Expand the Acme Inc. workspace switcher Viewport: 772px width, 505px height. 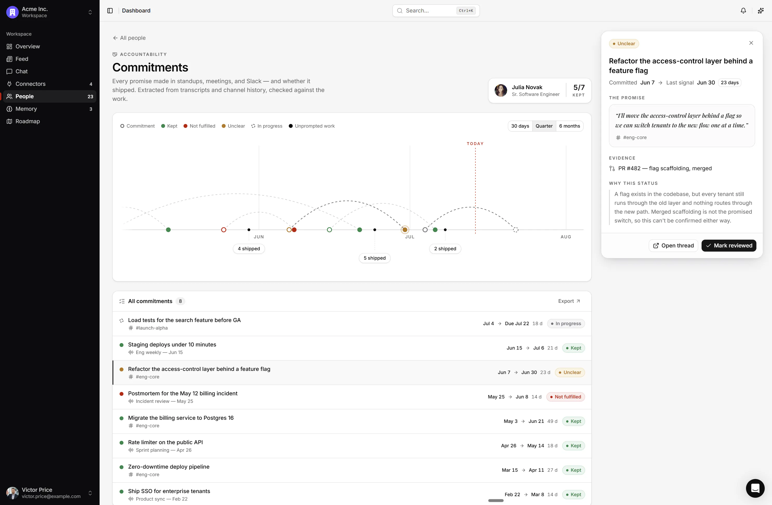click(x=90, y=12)
